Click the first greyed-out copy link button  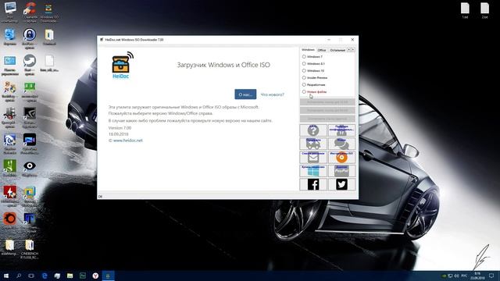pos(327,102)
